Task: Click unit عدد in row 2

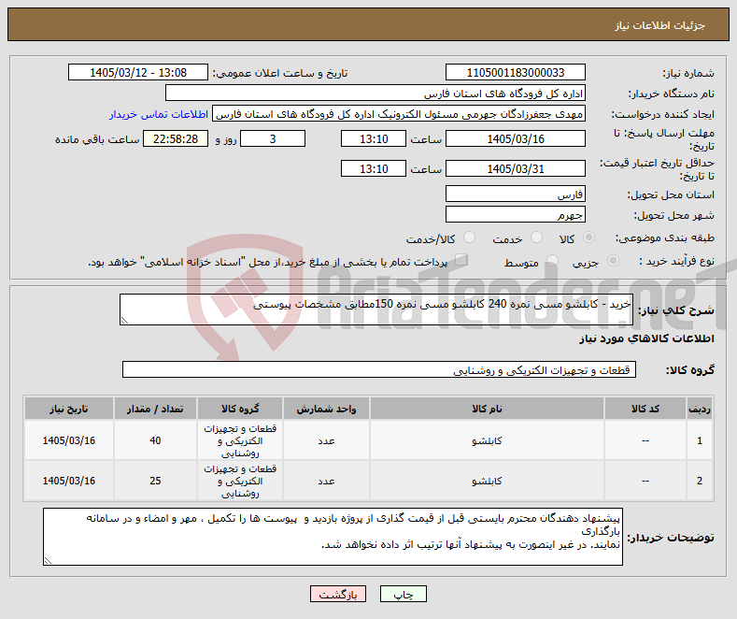Action: point(326,481)
